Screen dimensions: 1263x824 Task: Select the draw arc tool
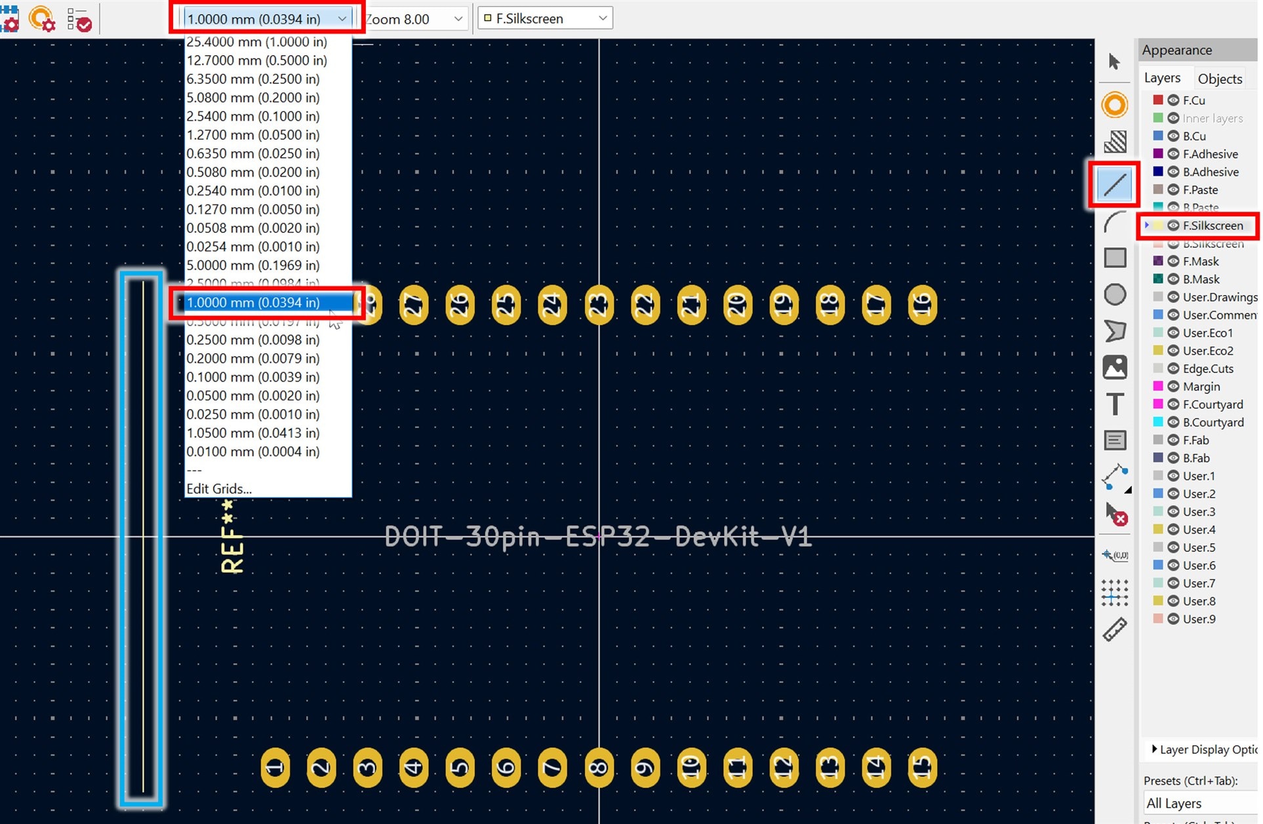(1114, 222)
